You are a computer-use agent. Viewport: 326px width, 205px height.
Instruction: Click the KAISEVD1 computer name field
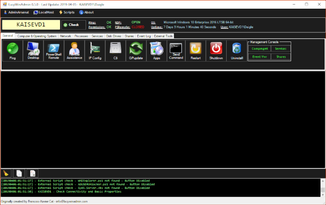[x=31, y=25]
